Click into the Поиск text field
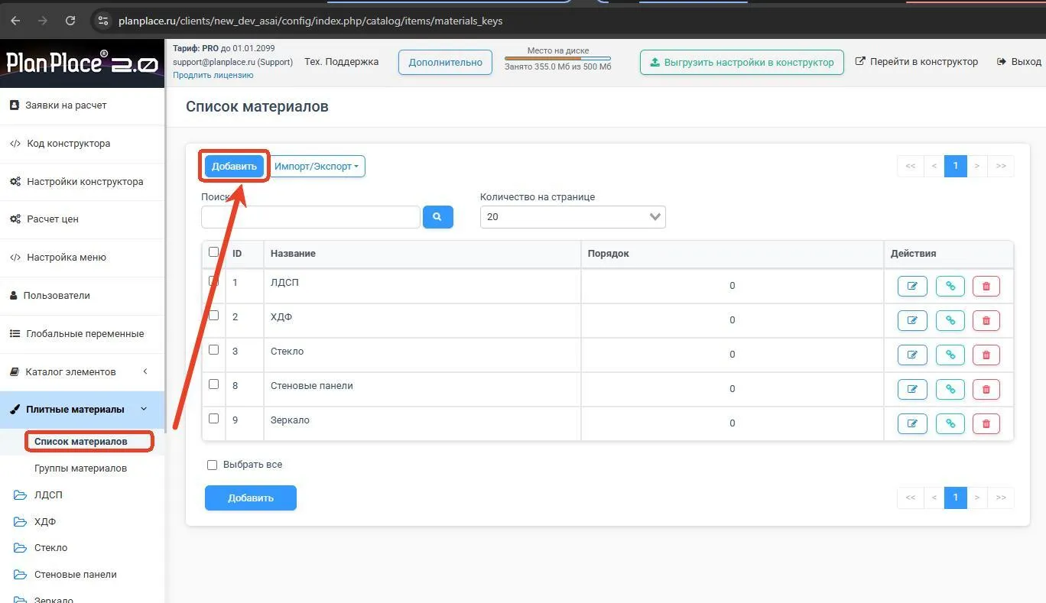 (310, 217)
